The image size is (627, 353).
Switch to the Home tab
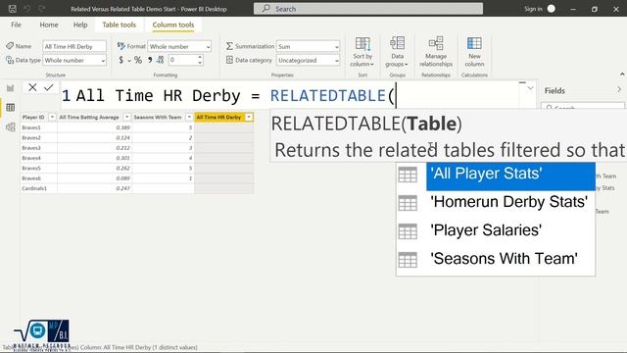click(49, 25)
